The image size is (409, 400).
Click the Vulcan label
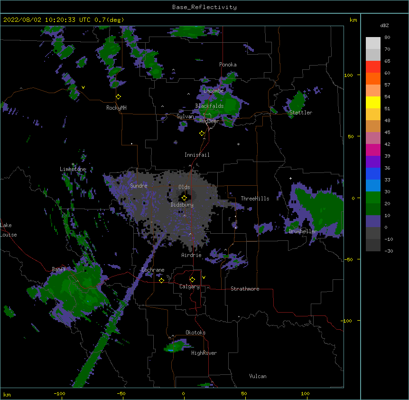258,376
